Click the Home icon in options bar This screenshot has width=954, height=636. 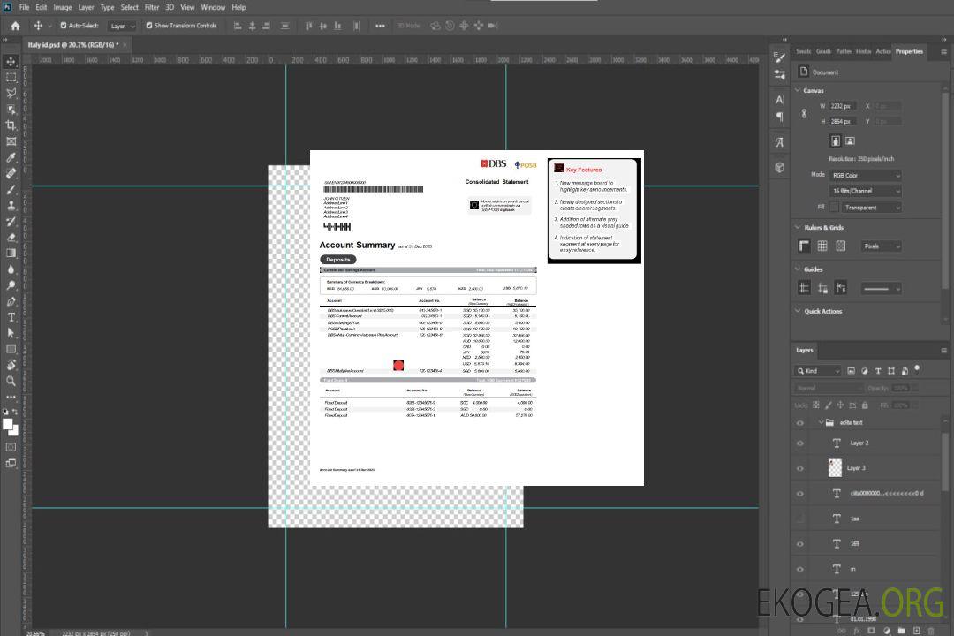click(15, 26)
